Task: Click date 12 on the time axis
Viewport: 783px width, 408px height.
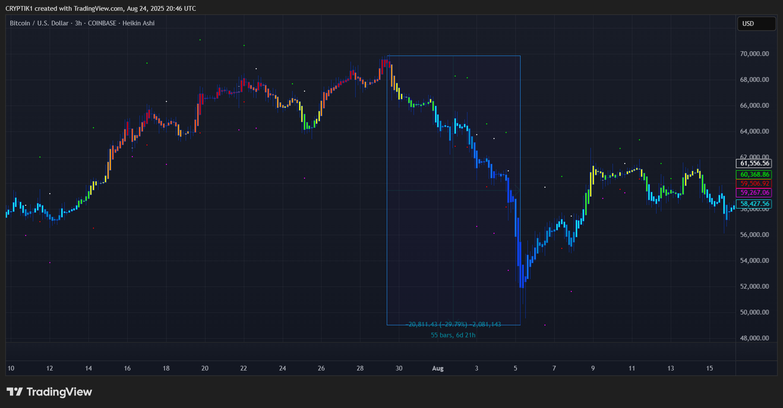Action: [x=50, y=368]
